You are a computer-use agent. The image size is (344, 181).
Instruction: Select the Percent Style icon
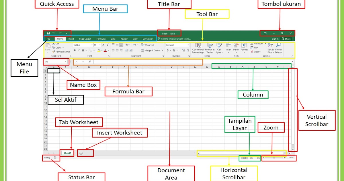[174, 51]
